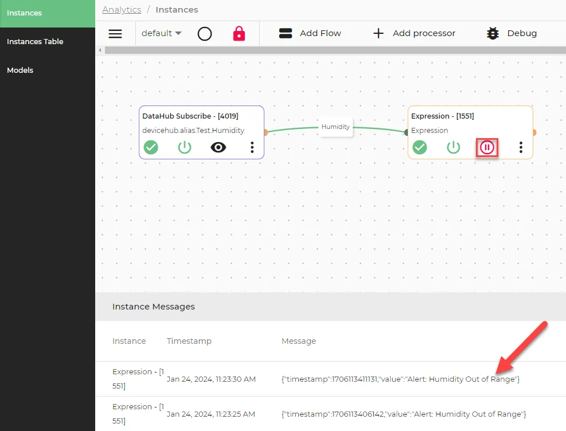This screenshot has height=431, width=566.
Task: Click the green check on Expression node
Action: (420, 147)
